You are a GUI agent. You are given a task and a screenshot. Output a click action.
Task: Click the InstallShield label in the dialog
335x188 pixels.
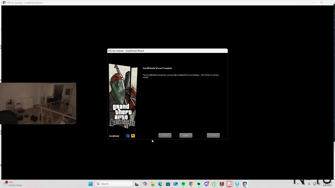pos(114,136)
